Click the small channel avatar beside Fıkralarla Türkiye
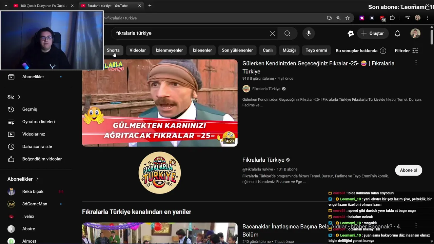434x244 pixels. (x=246, y=89)
